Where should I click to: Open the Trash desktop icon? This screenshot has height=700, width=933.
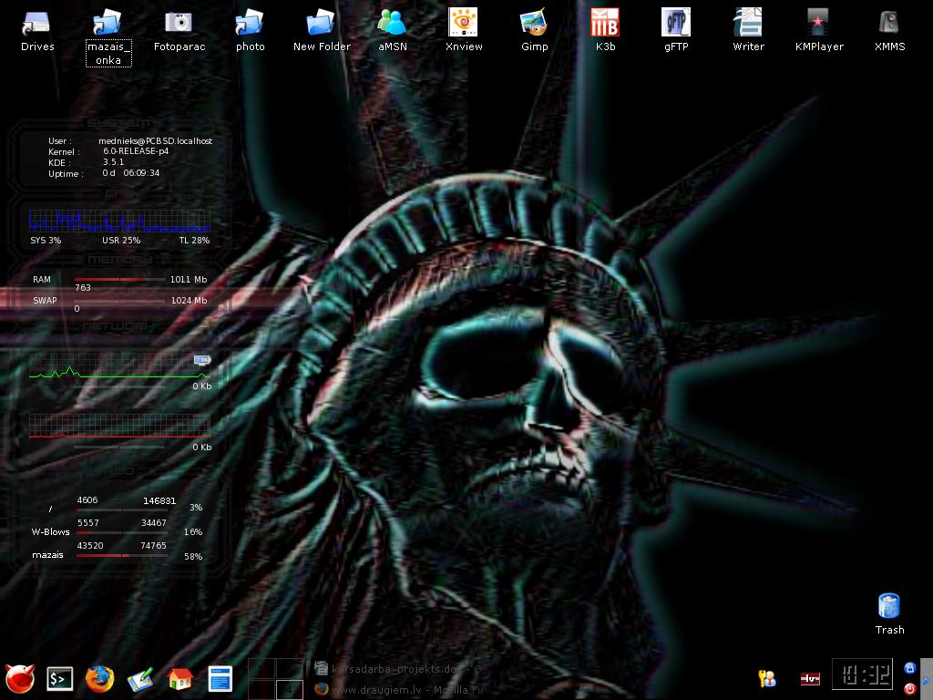(x=889, y=613)
